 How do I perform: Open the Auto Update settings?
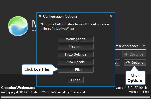click(x=76, y=62)
